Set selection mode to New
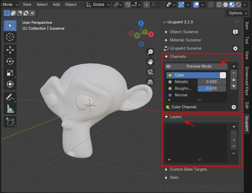Viewport: 252px width, 193px height. coord(7,13)
